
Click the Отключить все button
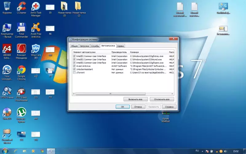pyautogui.click(x=162, y=99)
